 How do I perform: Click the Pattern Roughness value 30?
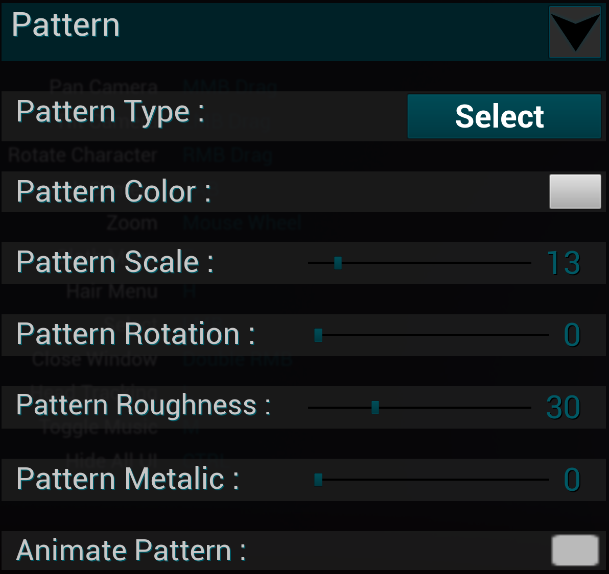563,408
